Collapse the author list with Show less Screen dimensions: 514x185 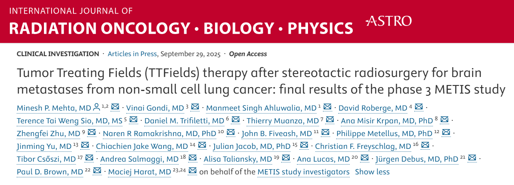pyautogui.click(x=372, y=172)
